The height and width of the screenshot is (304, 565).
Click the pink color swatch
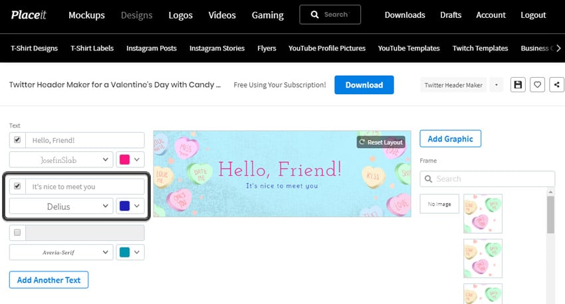(x=125, y=160)
